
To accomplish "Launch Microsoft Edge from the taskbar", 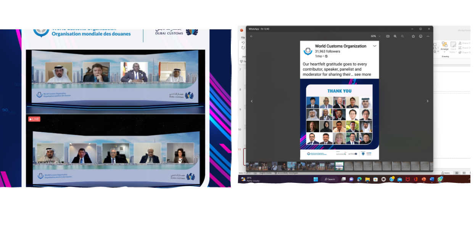I will pos(359,179).
